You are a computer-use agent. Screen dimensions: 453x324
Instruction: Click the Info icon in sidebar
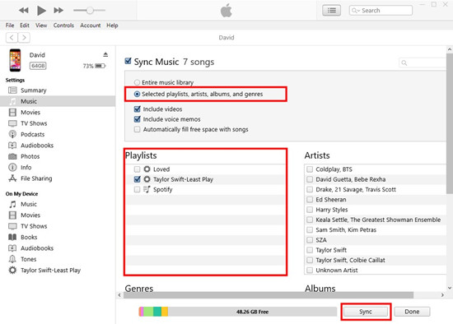12,167
